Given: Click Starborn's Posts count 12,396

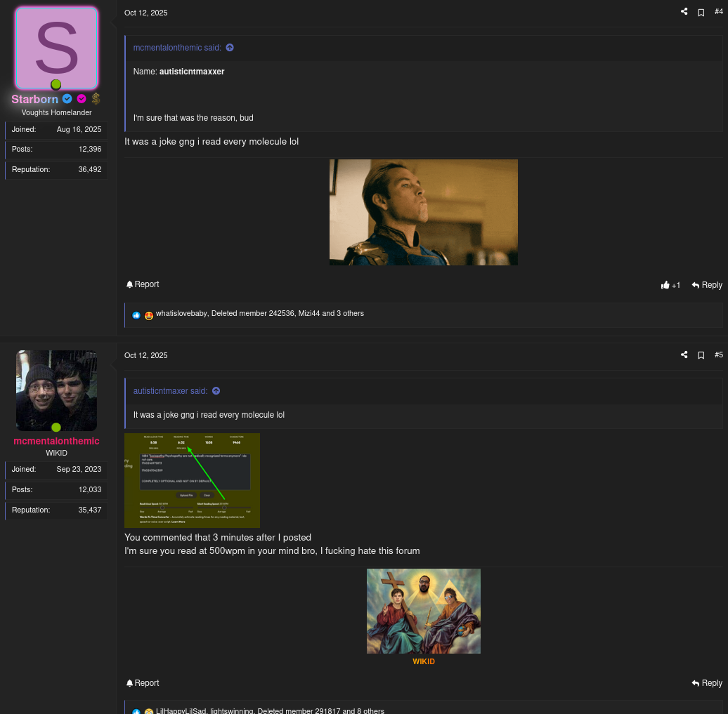Looking at the screenshot, I should pos(90,149).
